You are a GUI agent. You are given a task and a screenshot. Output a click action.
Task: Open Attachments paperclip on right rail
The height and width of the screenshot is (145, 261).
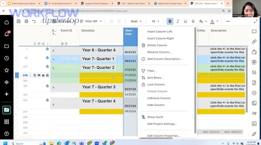254,42
